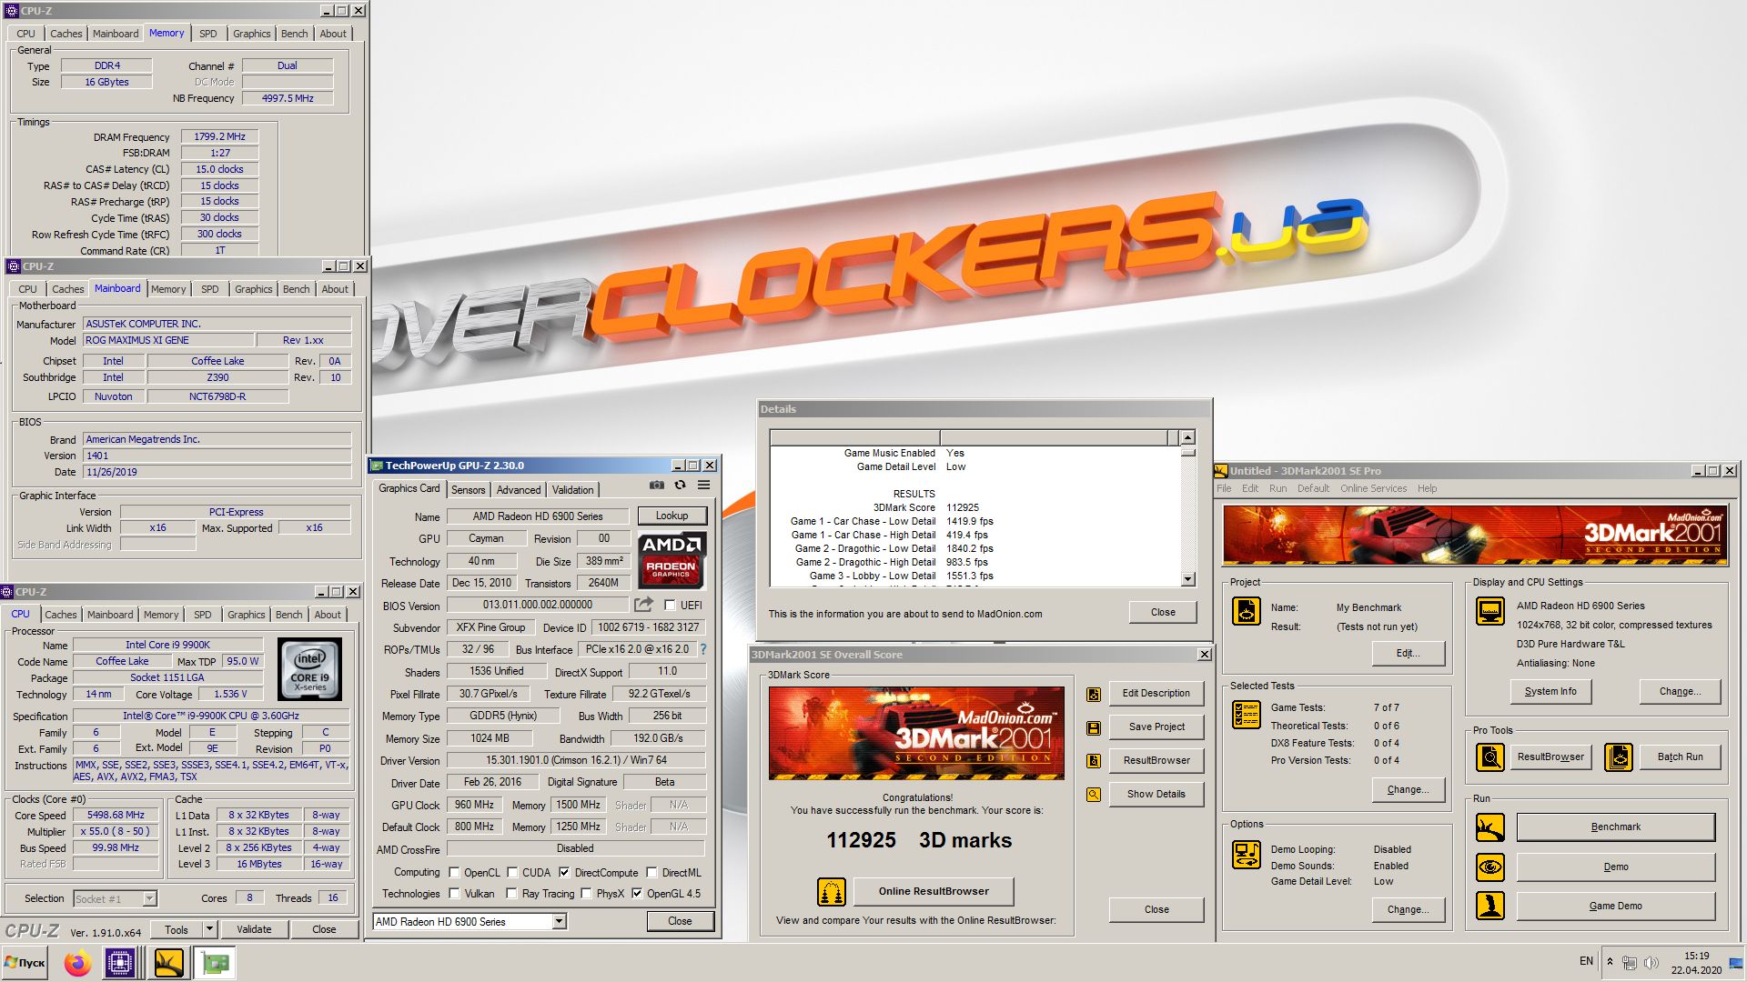The height and width of the screenshot is (982, 1747).
Task: Click the Save Project floppy icon
Action: (x=1094, y=728)
